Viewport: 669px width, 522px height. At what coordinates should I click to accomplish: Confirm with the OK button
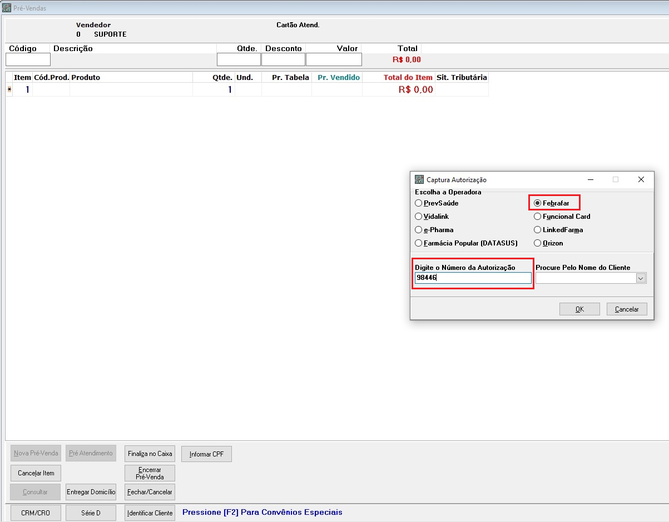click(x=579, y=309)
